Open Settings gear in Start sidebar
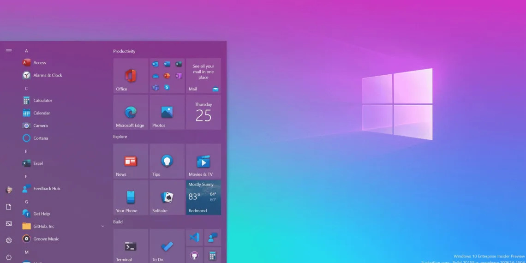The width and height of the screenshot is (526, 263). [x=9, y=240]
